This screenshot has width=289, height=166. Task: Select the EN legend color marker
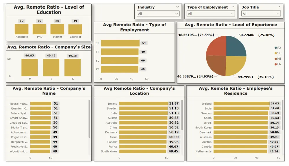click(276, 64)
